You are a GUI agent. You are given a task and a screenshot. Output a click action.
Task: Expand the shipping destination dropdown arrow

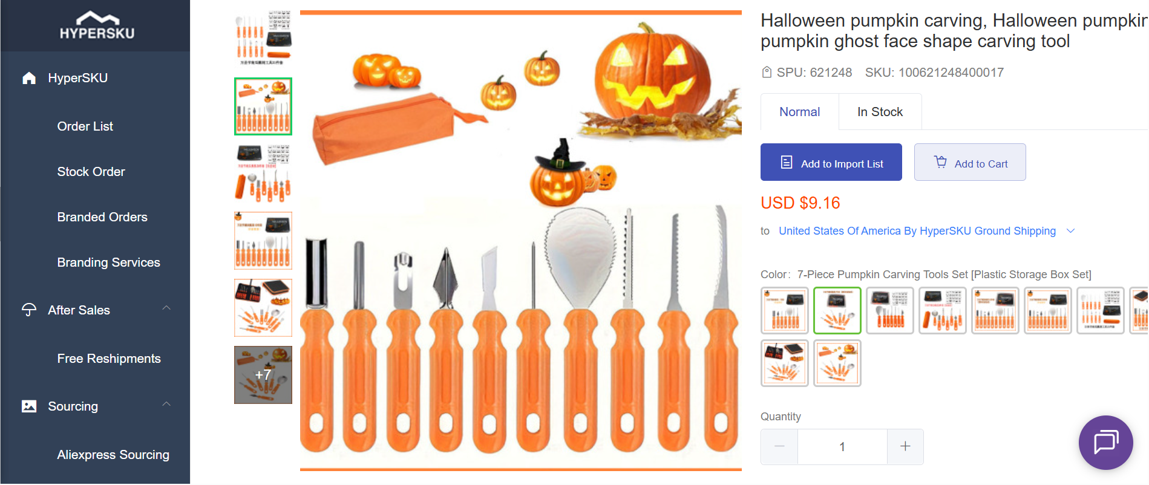click(x=1070, y=231)
